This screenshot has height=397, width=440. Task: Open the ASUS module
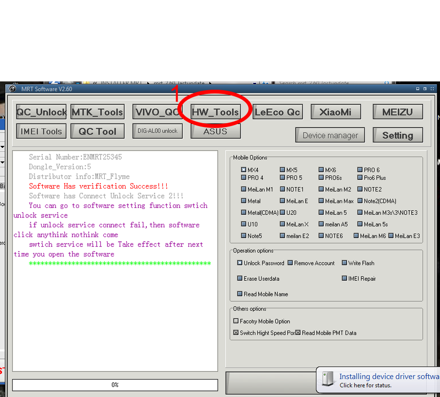coord(215,131)
